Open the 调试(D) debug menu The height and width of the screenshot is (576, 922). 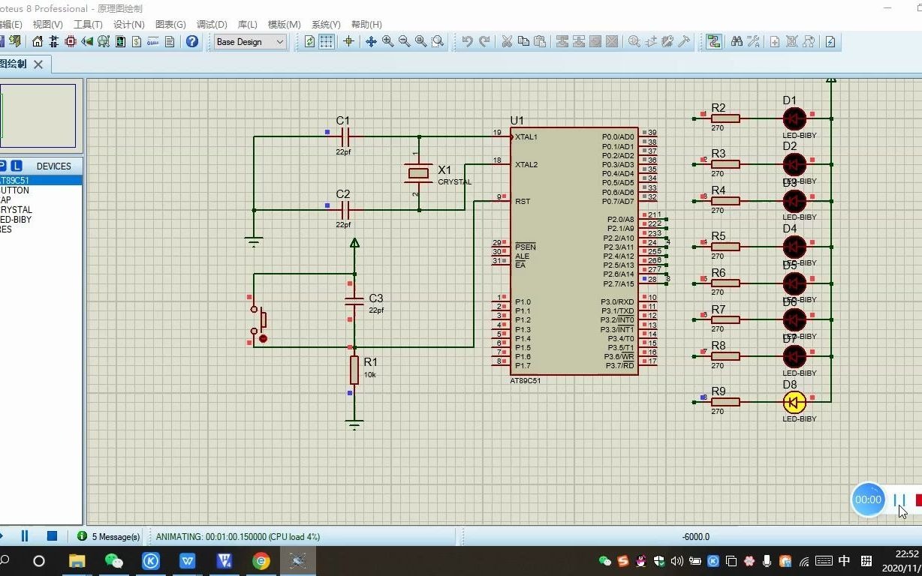point(212,24)
